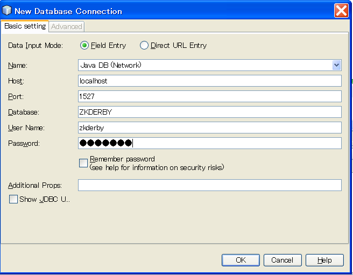353x275 pixels.
Task: Focus the User Name field zkderby
Action: 210,128
